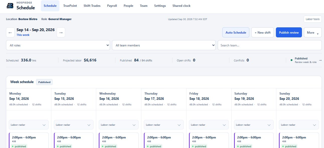Image resolution: width=324 pixels, height=148 pixels.
Task: Click the Publish review button
Action: 289,32
